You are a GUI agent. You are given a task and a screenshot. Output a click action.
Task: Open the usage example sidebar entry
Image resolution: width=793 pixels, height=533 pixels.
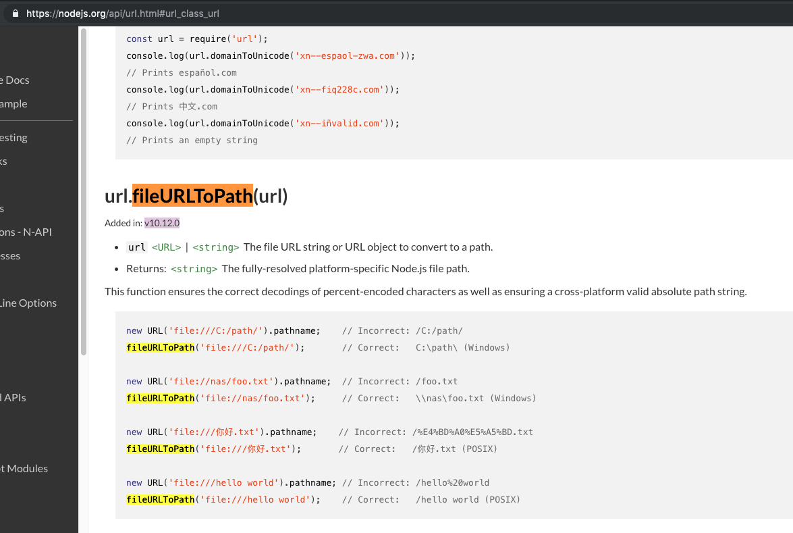(13, 103)
